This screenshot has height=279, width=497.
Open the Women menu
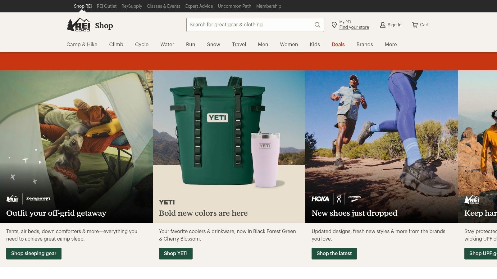pos(289,44)
